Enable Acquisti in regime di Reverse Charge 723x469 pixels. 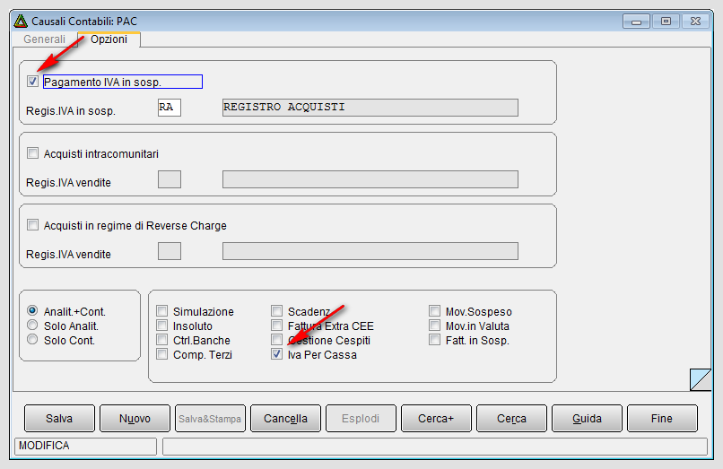[32, 225]
